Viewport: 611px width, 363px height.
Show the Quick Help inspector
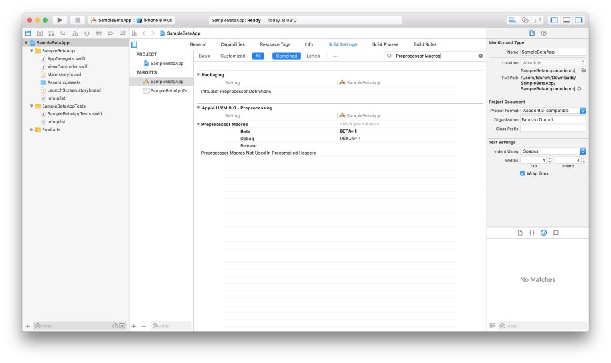pos(543,33)
